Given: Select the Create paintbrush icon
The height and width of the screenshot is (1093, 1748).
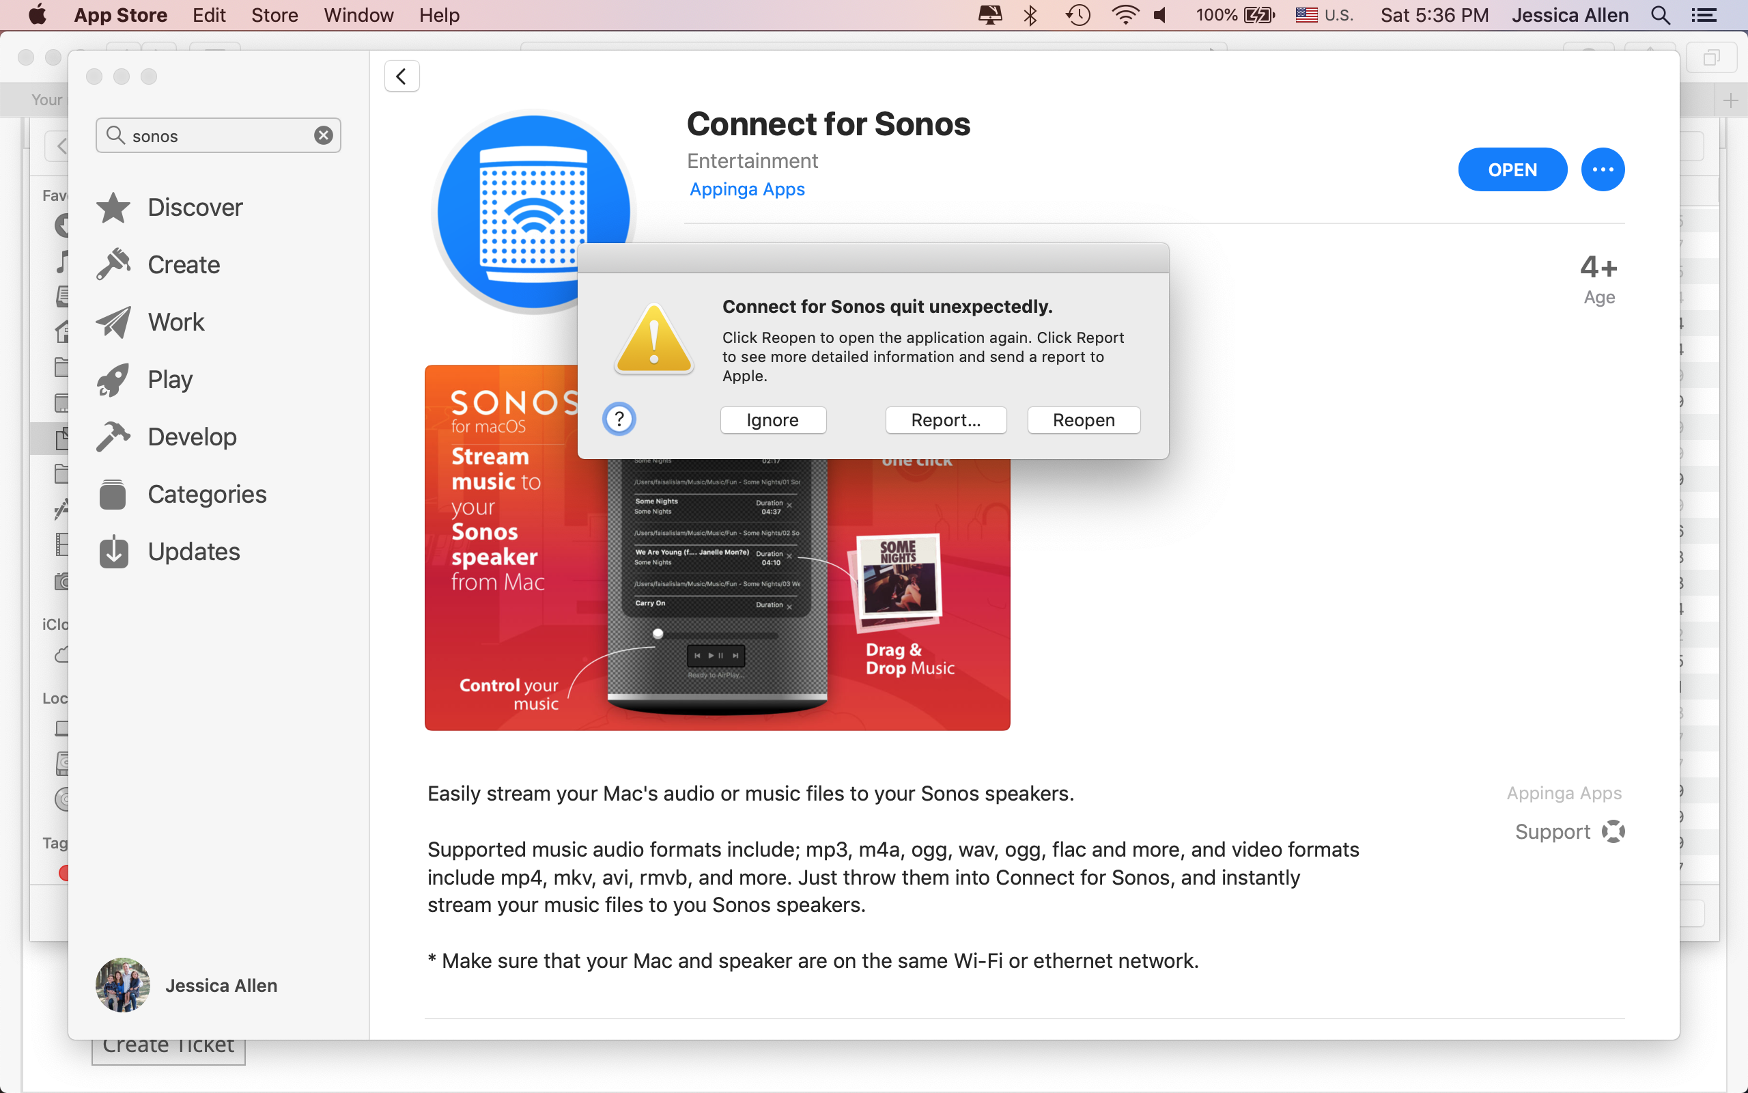Looking at the screenshot, I should 113,264.
